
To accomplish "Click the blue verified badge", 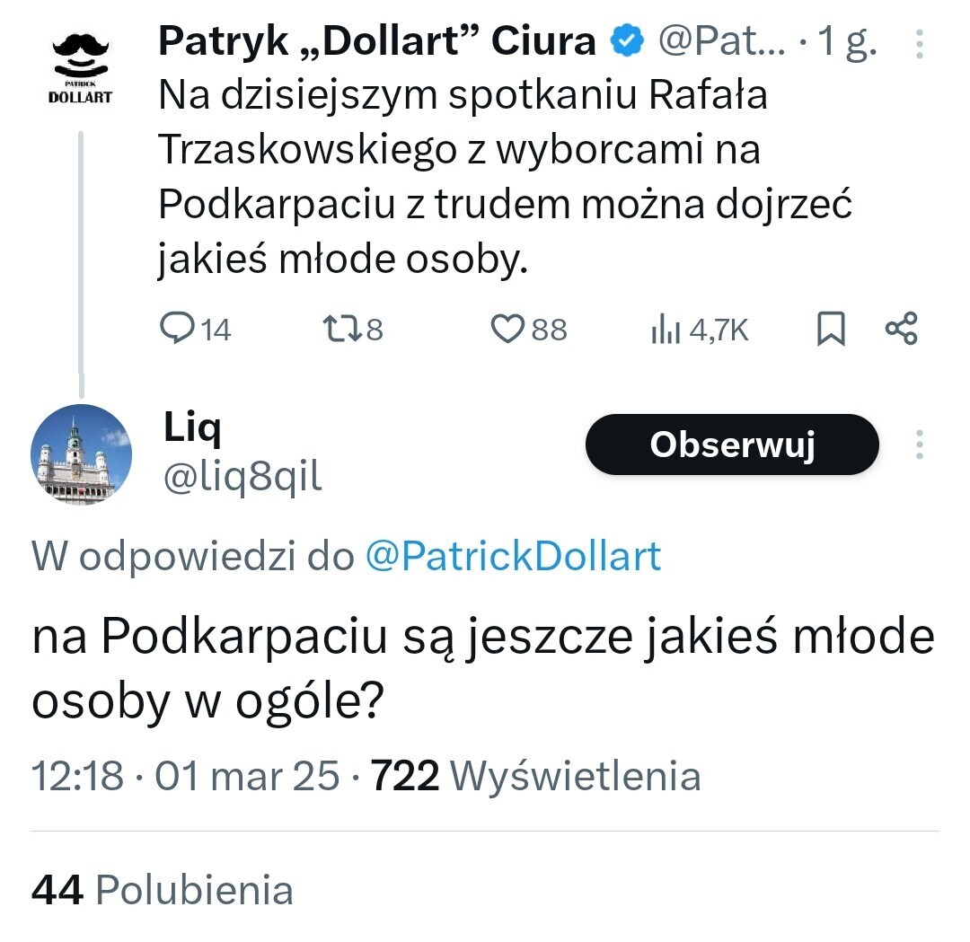I will click(627, 40).
